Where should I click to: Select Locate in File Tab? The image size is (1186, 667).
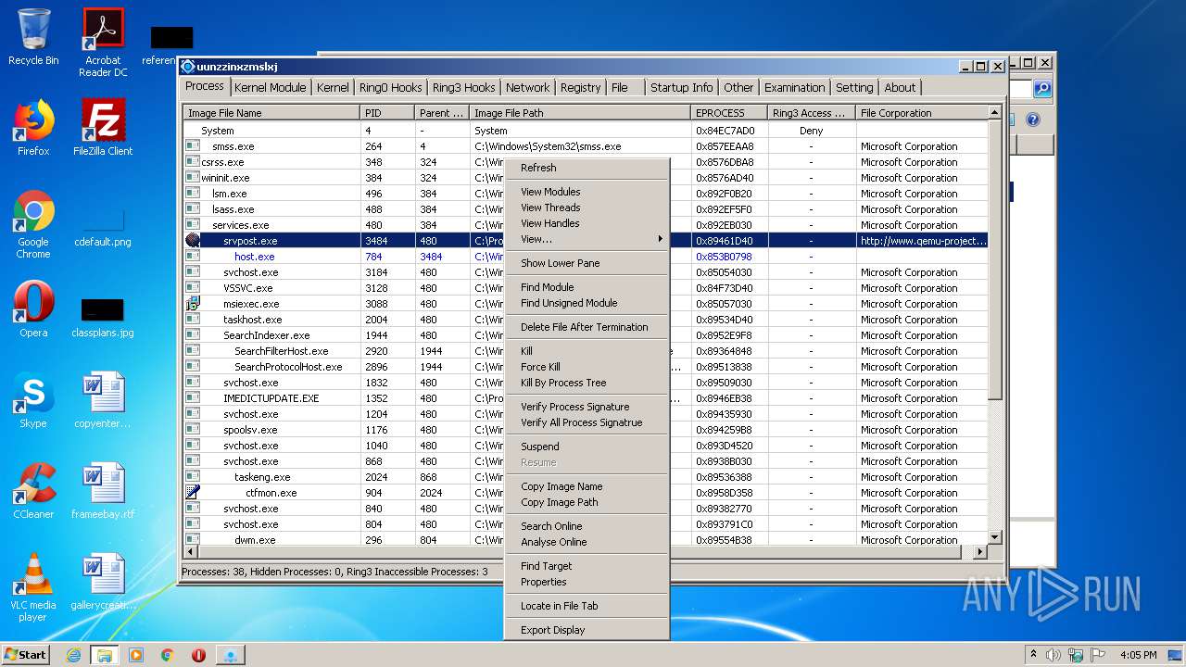click(x=587, y=606)
